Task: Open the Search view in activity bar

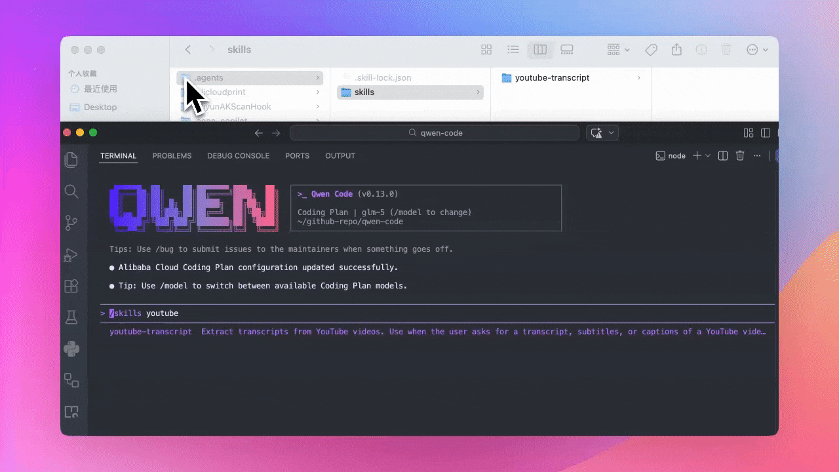Action: click(71, 191)
